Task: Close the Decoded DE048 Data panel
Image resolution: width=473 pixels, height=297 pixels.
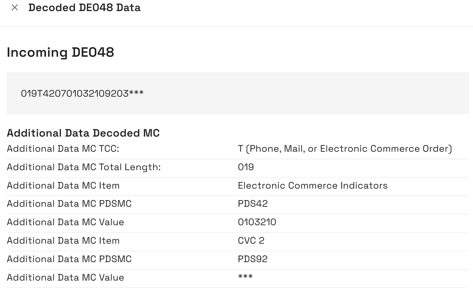Action: [15, 8]
